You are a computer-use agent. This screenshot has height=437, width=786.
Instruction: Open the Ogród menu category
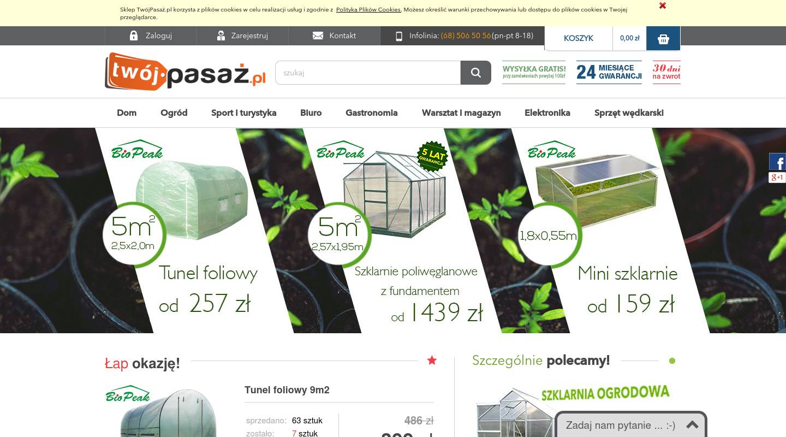tap(174, 113)
